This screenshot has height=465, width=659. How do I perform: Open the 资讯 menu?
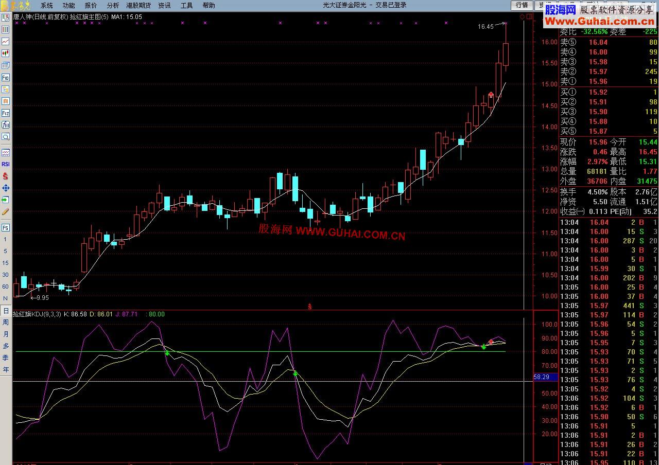point(164,5)
